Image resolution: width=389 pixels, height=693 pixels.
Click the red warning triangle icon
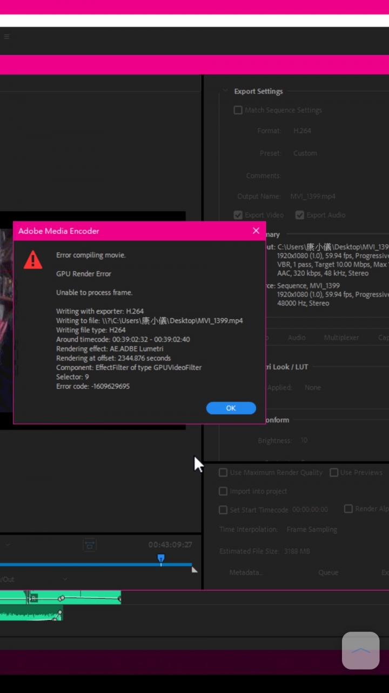pyautogui.click(x=33, y=260)
